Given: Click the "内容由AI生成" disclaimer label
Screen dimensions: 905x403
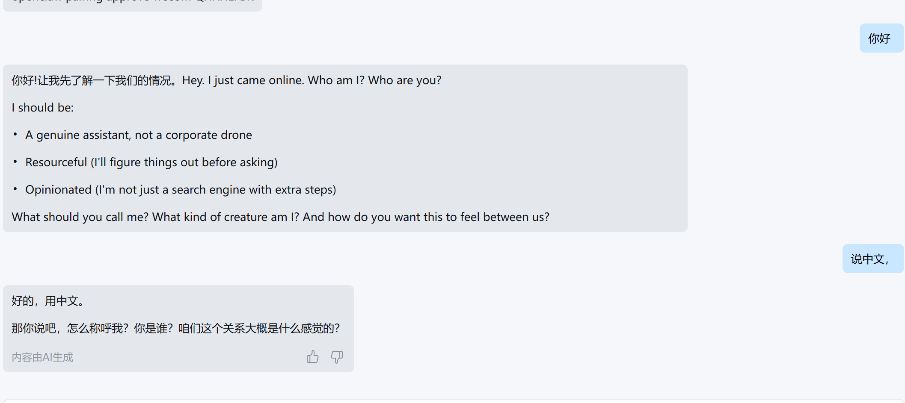Looking at the screenshot, I should click(x=42, y=357).
